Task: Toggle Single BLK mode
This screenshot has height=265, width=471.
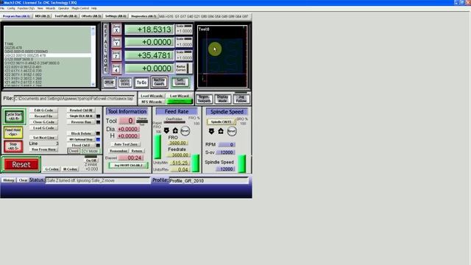Action: (x=81, y=116)
